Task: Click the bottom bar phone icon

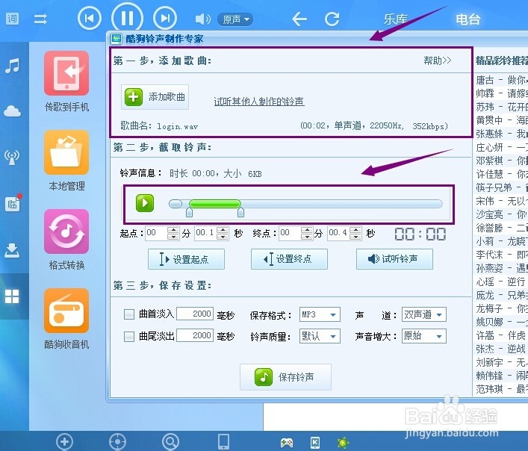Action: (x=223, y=441)
